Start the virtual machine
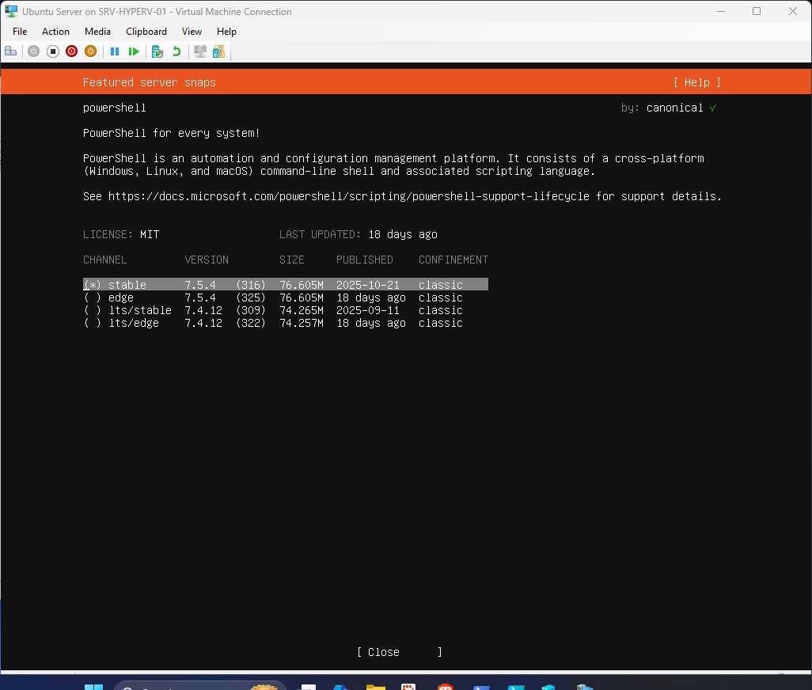The image size is (812, 690). coord(33,51)
